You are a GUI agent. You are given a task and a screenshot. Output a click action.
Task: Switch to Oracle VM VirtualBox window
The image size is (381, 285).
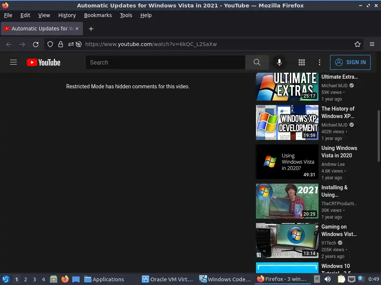click(x=167, y=279)
